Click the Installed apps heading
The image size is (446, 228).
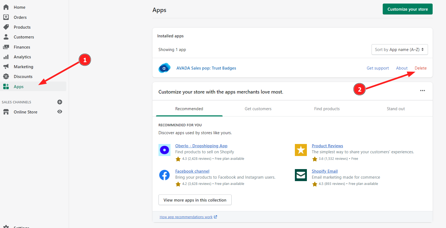tap(170, 36)
